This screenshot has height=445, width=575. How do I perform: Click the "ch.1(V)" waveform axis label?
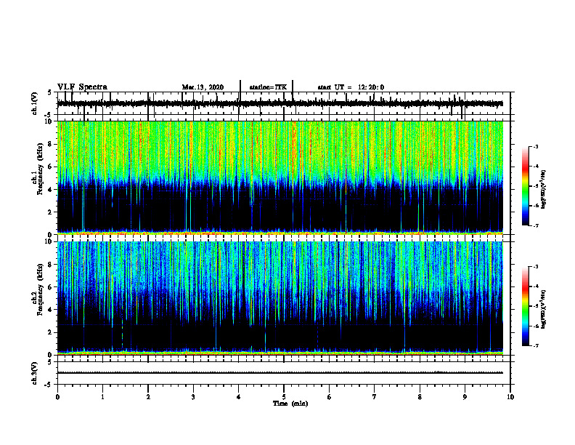[35, 103]
